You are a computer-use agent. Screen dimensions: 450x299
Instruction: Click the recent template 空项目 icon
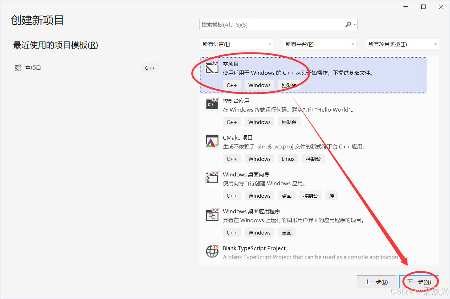point(18,68)
